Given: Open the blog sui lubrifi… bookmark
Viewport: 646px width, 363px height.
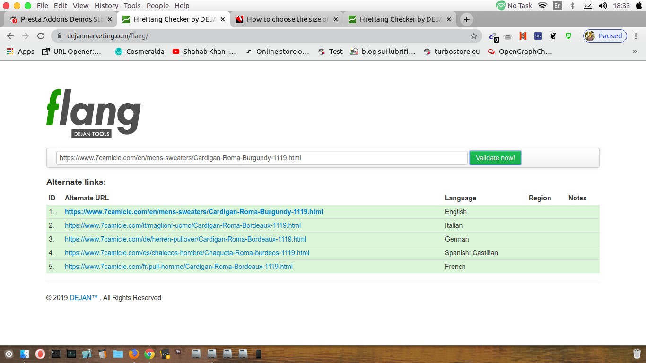Looking at the screenshot, I should tap(383, 52).
